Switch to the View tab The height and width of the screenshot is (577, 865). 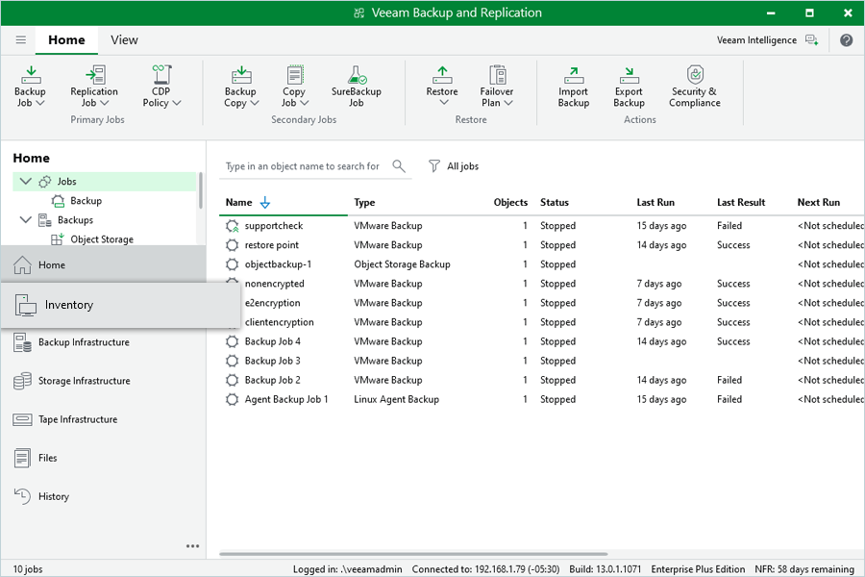coord(124,40)
